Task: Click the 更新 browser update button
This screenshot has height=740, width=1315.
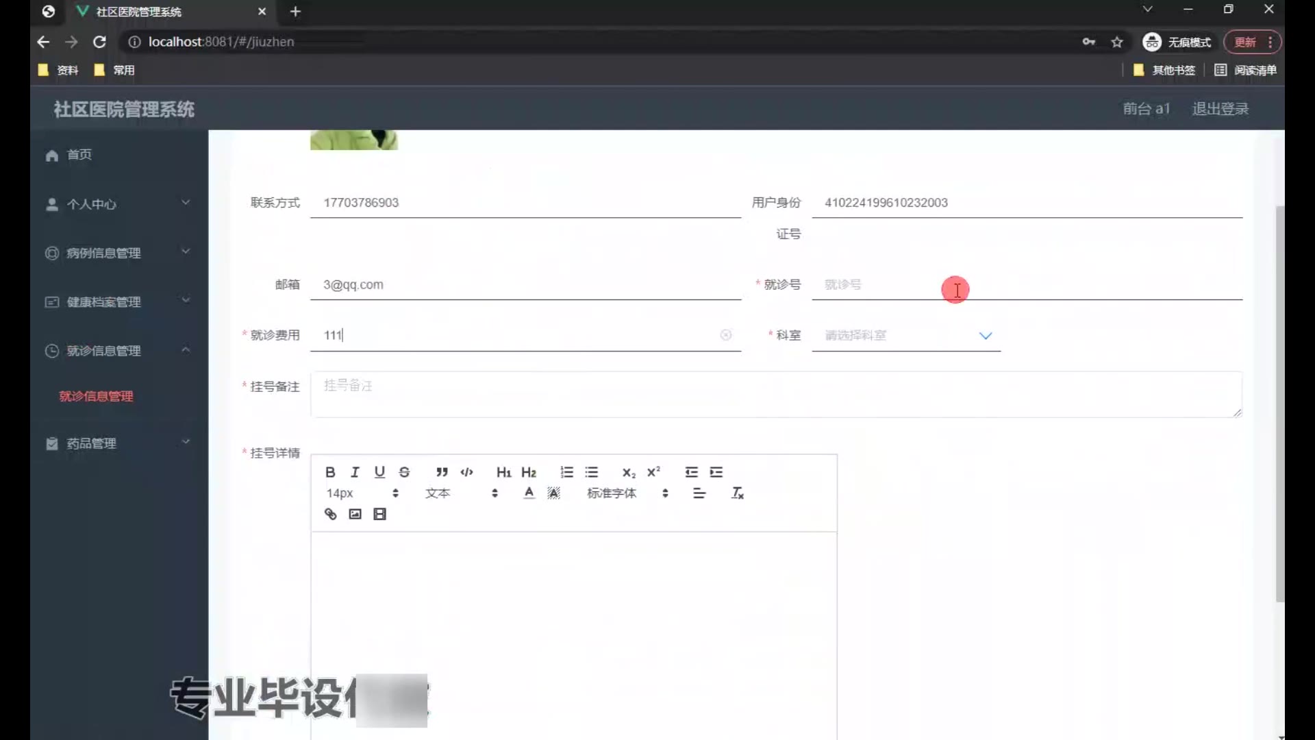Action: [1252, 42]
